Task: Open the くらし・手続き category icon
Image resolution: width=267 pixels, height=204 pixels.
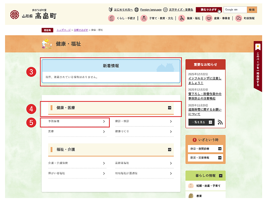Action: pos(111,19)
